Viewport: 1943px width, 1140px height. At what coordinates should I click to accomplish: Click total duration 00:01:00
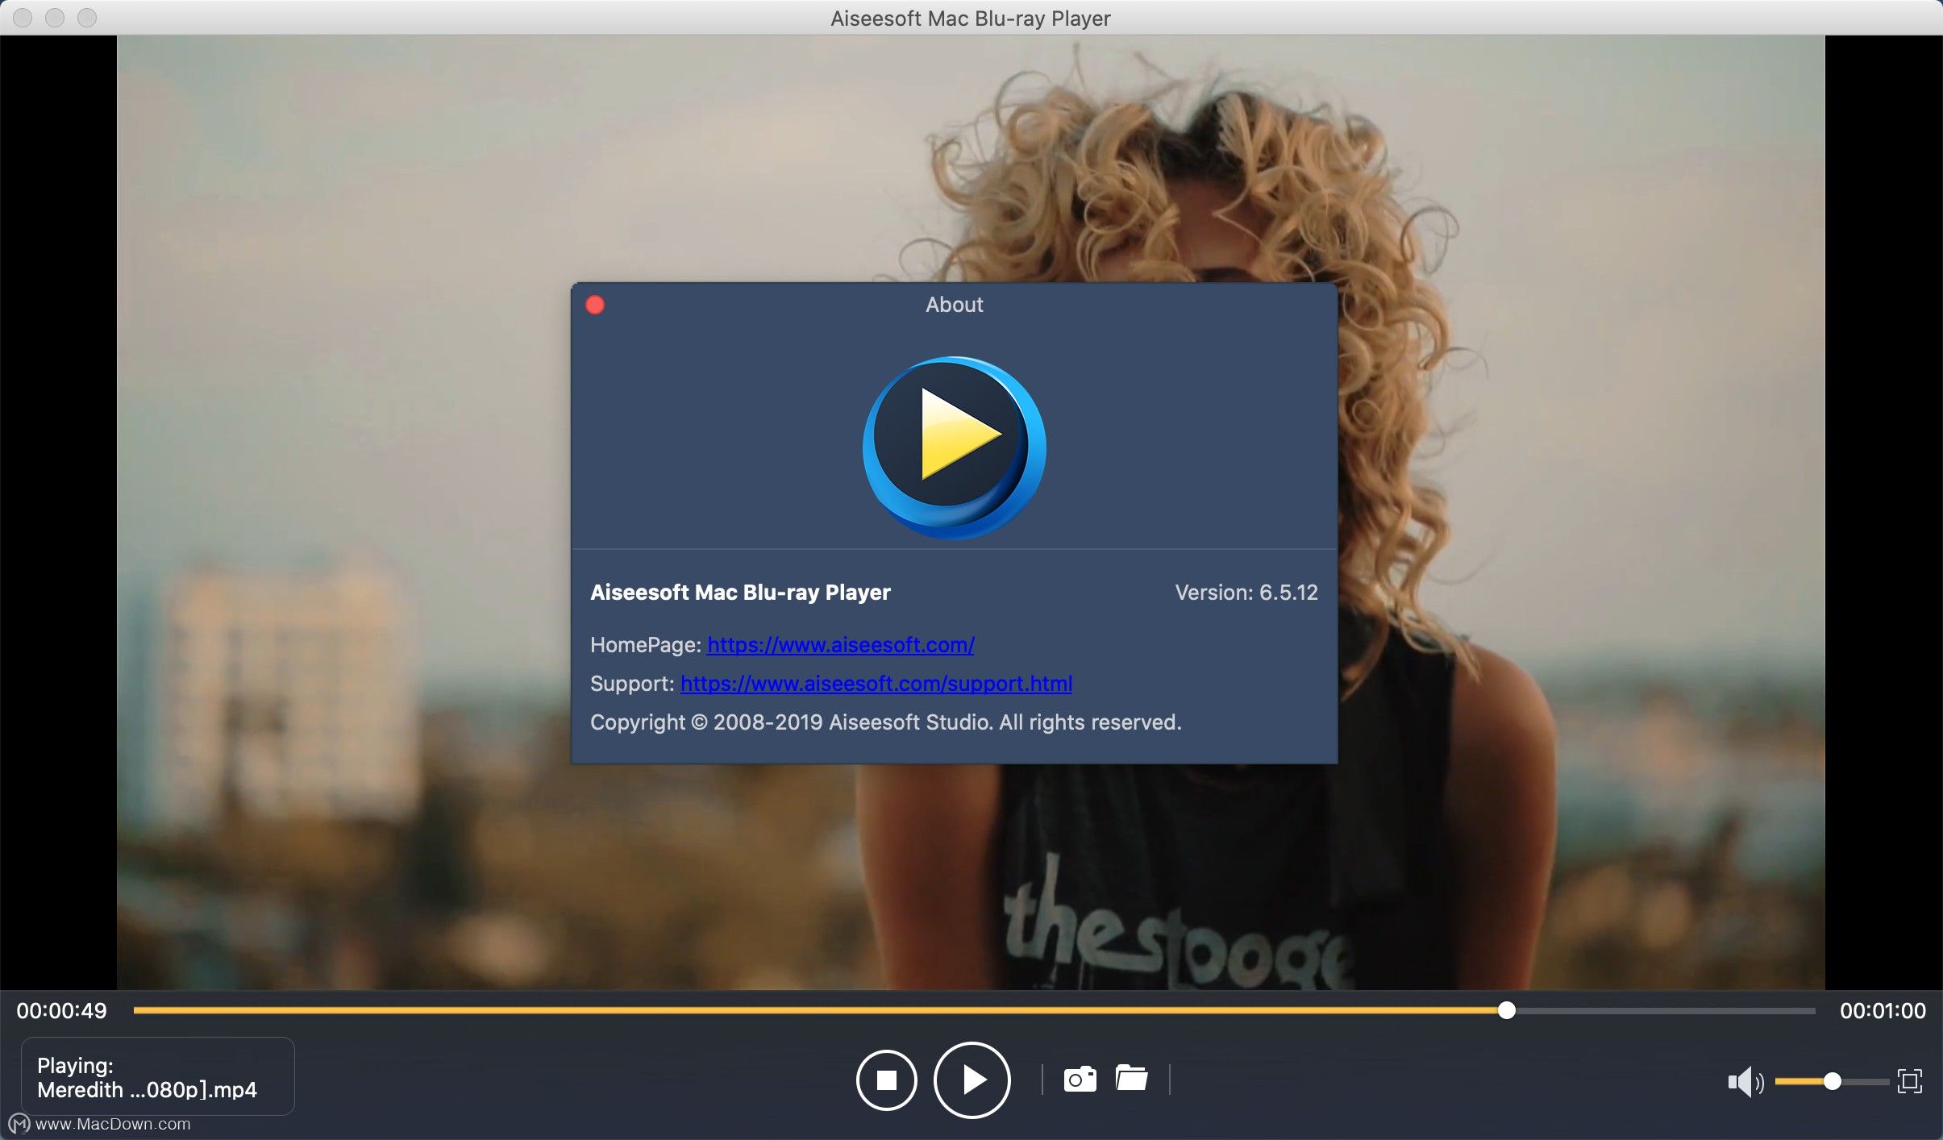click(x=1882, y=1010)
